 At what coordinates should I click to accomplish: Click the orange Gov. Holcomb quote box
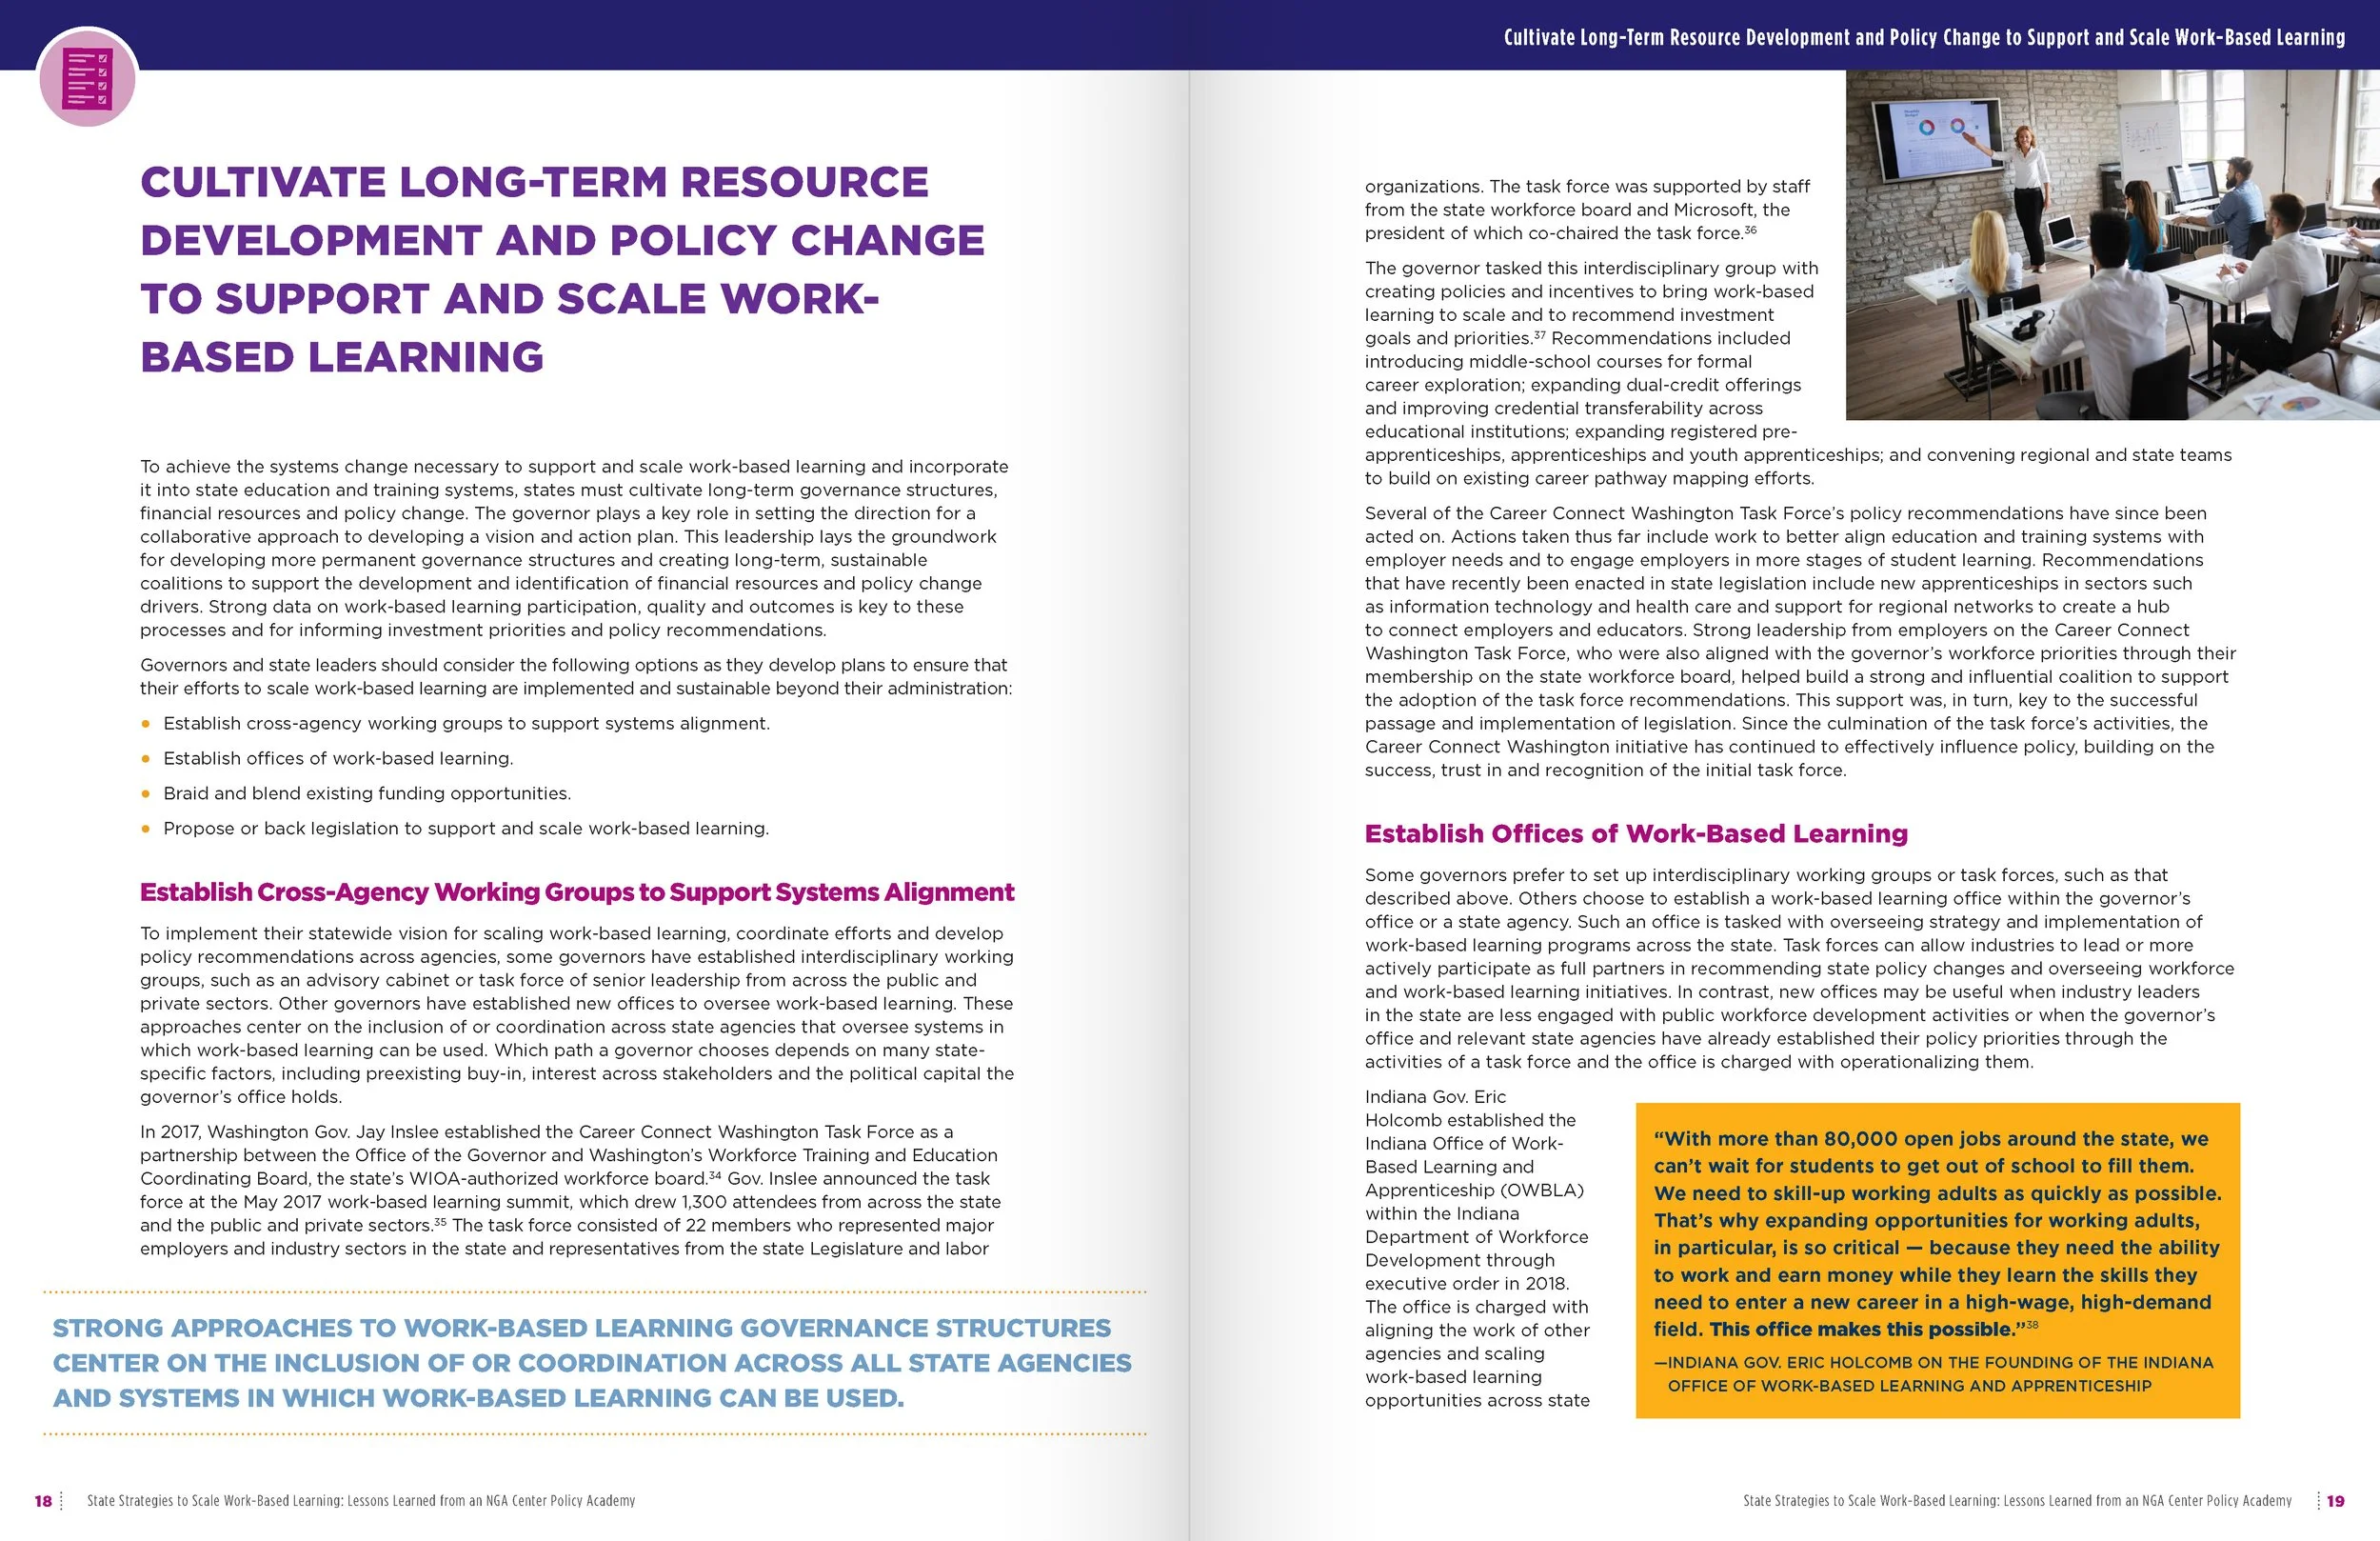point(1937,1259)
